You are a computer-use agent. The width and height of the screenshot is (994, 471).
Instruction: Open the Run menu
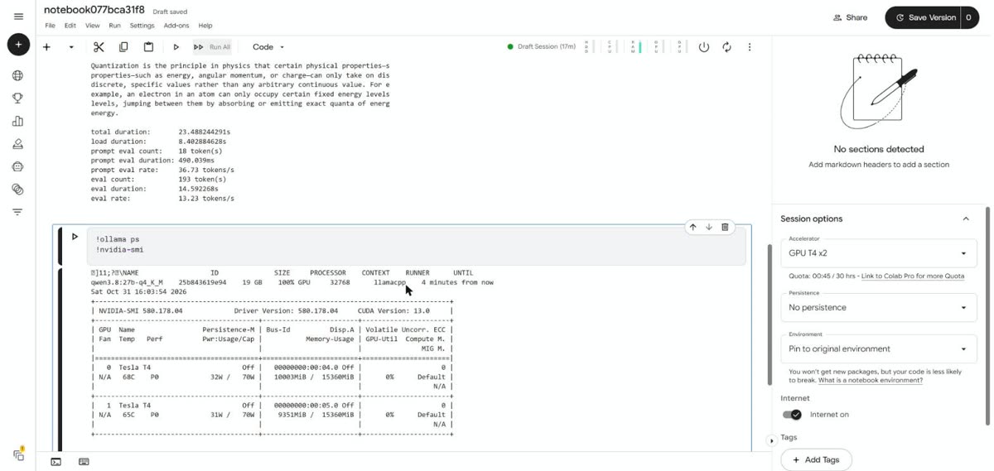coord(114,26)
